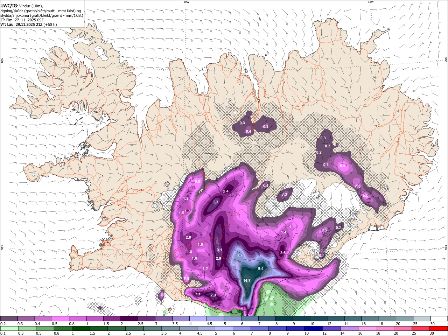Click the slydda/snjókoma legend description line
This screenshot has width=448, height=336.
[x=42, y=15]
